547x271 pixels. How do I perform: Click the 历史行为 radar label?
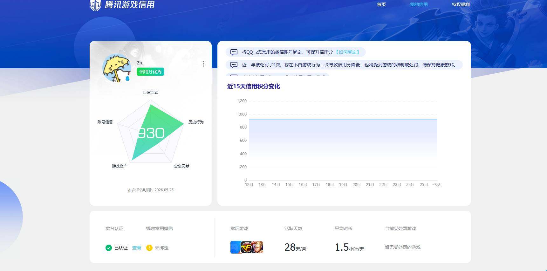click(196, 122)
